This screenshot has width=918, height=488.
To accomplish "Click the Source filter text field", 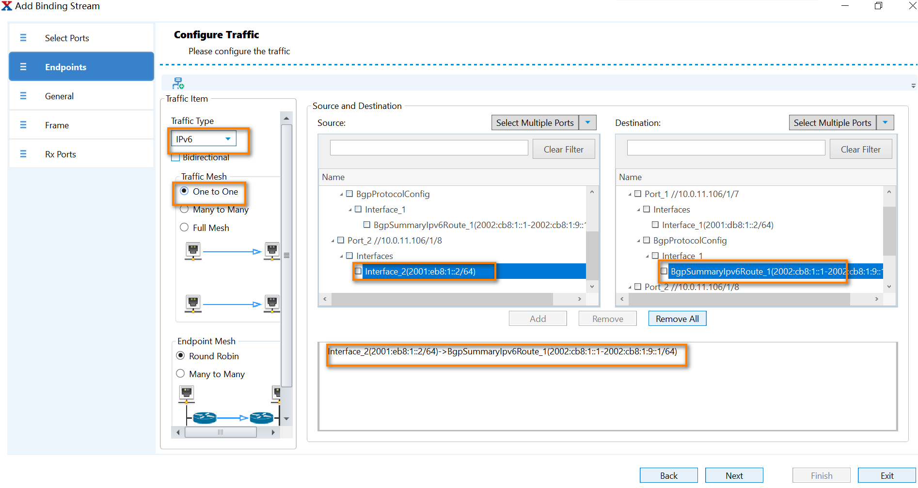I will (x=429, y=148).
